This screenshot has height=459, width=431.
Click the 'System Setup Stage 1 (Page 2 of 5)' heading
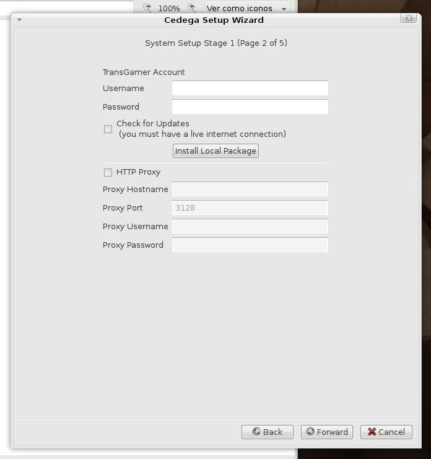coord(216,43)
